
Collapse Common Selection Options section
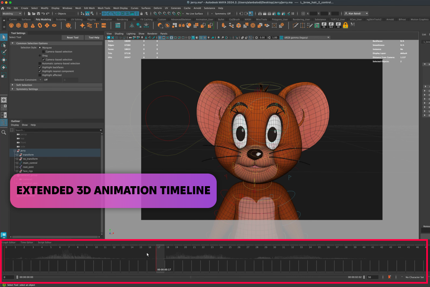point(12,43)
